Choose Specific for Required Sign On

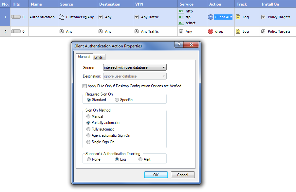(117, 100)
